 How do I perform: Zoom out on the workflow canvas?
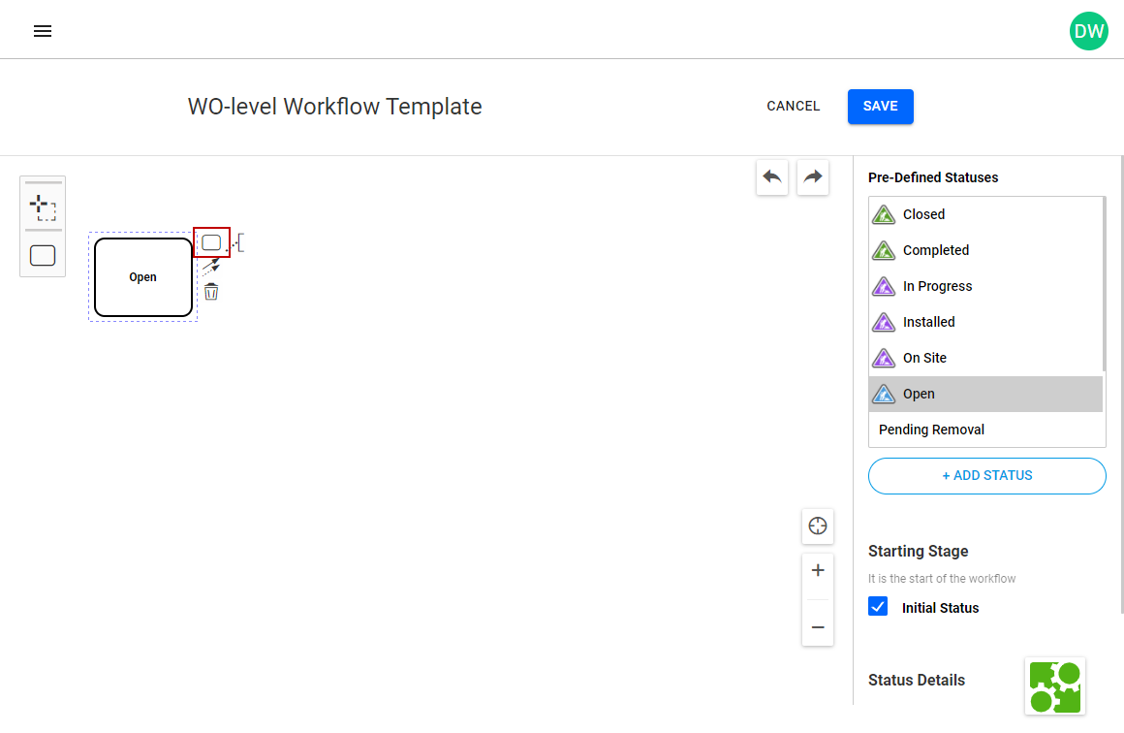click(817, 627)
